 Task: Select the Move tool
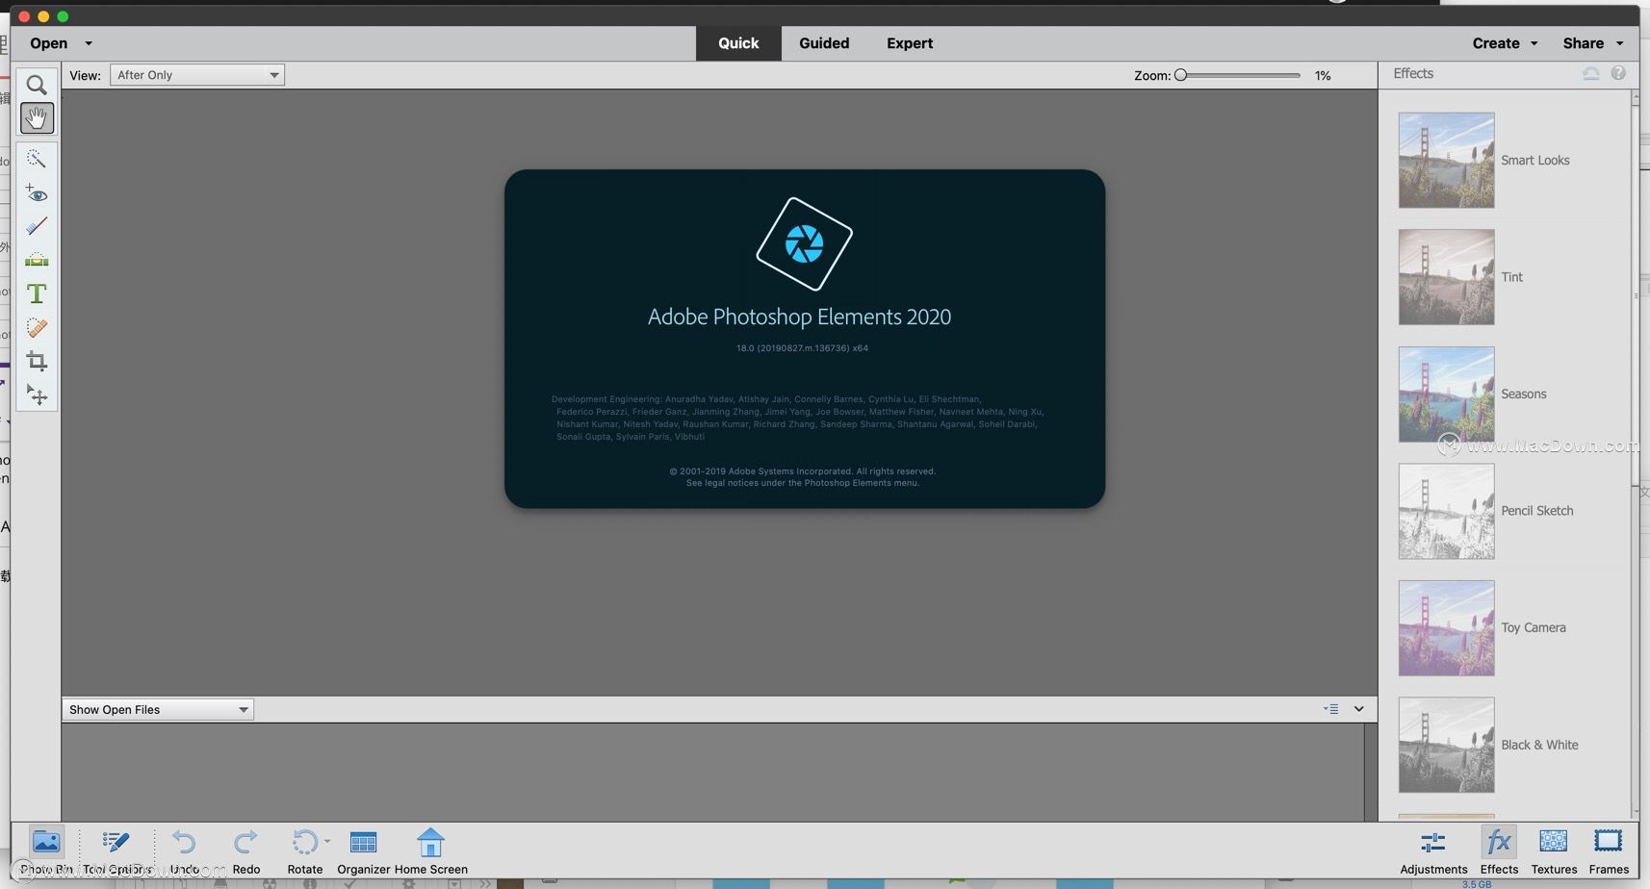(37, 395)
